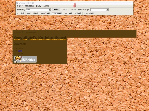Click the Winny app icon in title bar
The width and height of the screenshot is (149, 111).
[17, 3]
